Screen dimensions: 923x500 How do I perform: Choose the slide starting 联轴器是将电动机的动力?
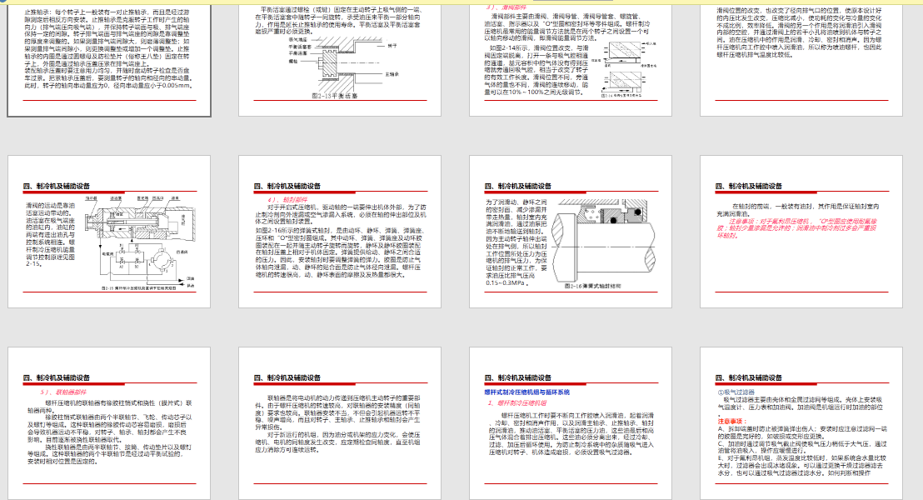pyautogui.click(x=340, y=423)
